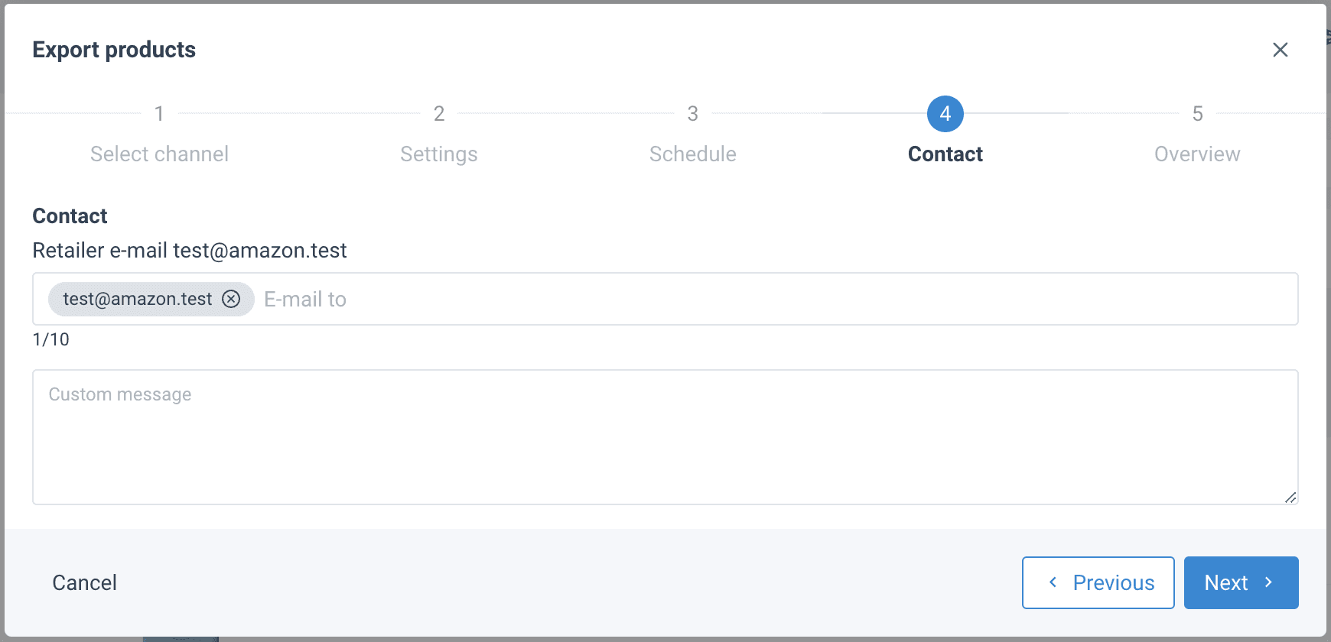Remove the test@amazon.test e-mail chip
Screen dimensions: 1331x642
click(x=231, y=299)
